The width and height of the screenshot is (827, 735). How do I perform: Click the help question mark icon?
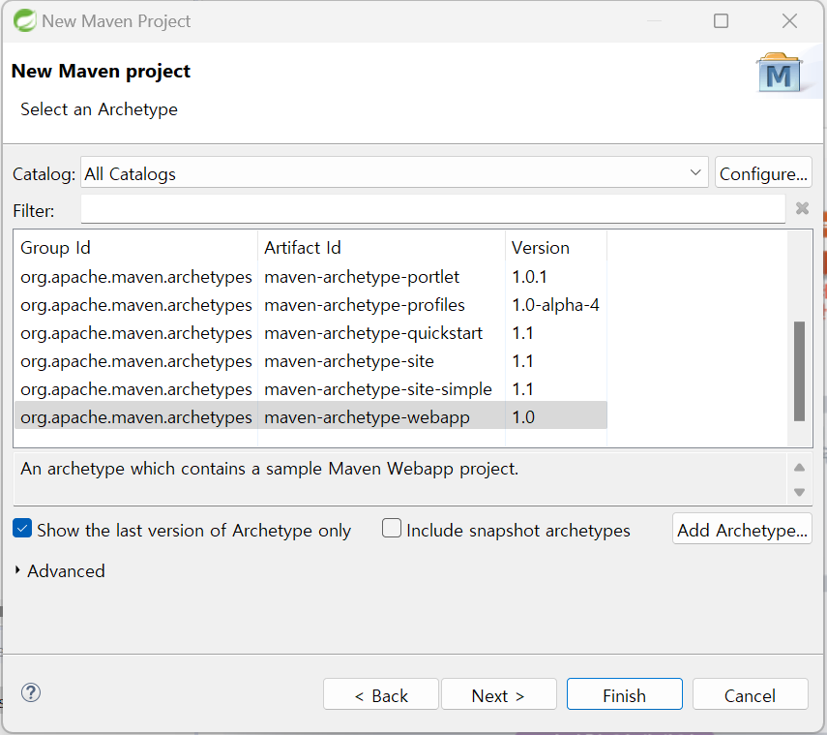[31, 692]
